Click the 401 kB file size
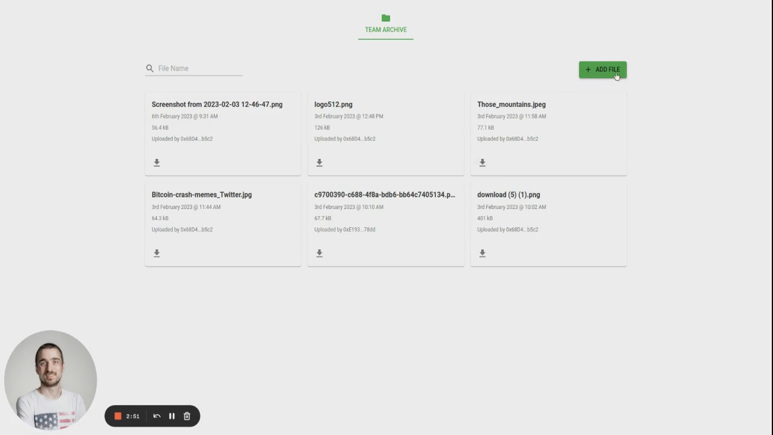Image resolution: width=773 pixels, height=435 pixels. click(x=485, y=218)
